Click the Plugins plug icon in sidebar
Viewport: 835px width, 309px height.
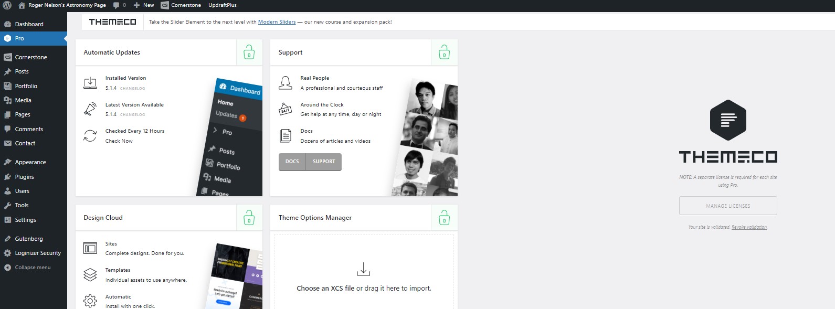tap(7, 177)
